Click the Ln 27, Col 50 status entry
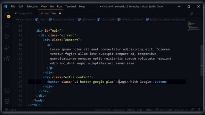Screen dimensions: 205x115 pyautogui.click(x=102, y=110)
